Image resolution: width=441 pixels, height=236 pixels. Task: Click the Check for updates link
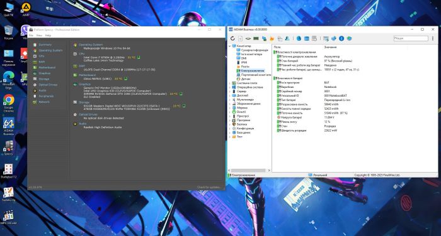(x=209, y=187)
